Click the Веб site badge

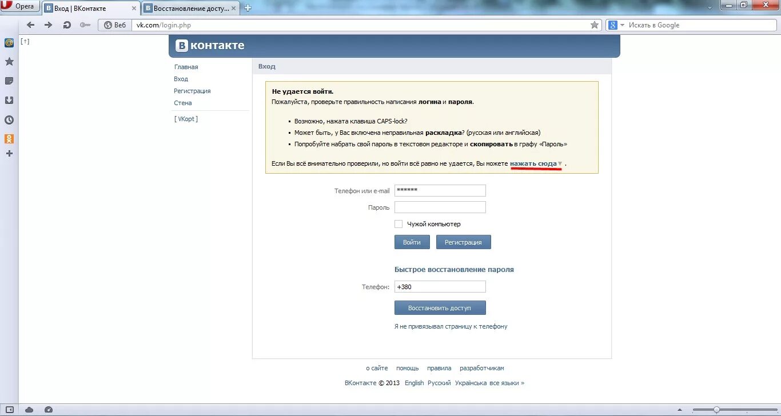115,25
